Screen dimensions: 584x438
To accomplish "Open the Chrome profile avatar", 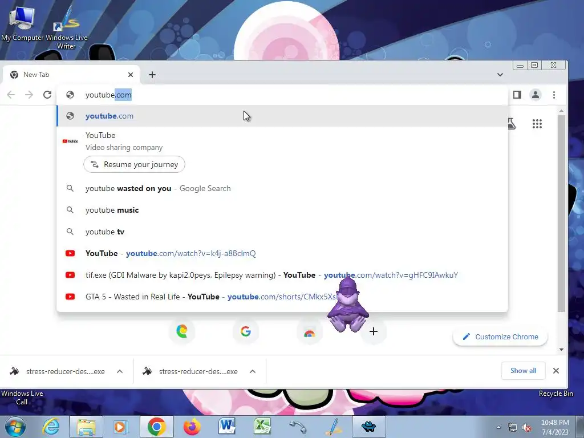I will coord(535,95).
